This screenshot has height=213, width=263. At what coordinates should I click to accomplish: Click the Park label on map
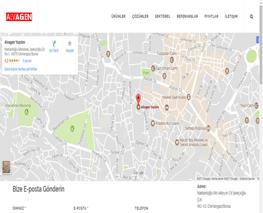[146, 73]
